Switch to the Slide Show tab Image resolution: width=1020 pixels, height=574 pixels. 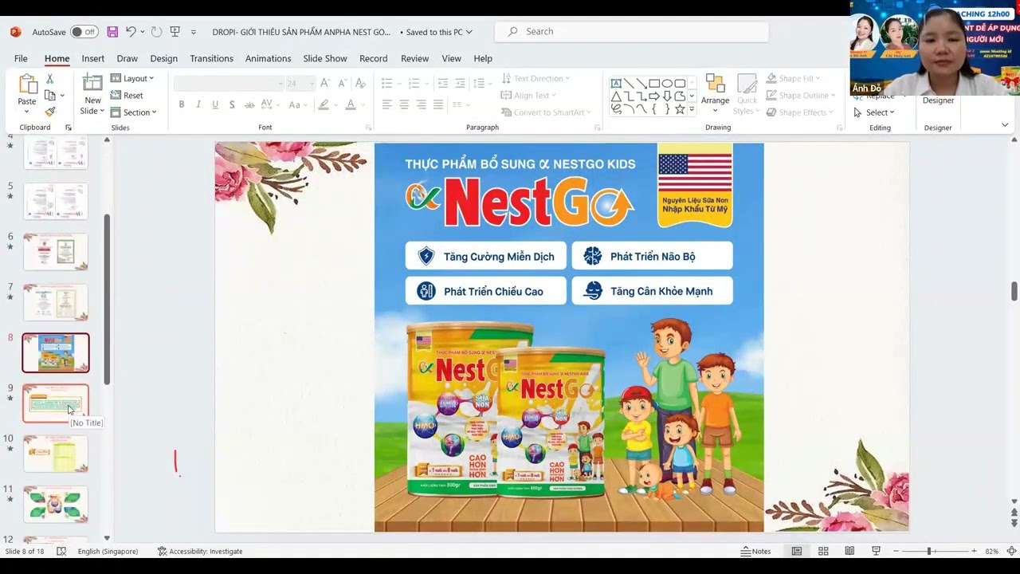pyautogui.click(x=325, y=58)
